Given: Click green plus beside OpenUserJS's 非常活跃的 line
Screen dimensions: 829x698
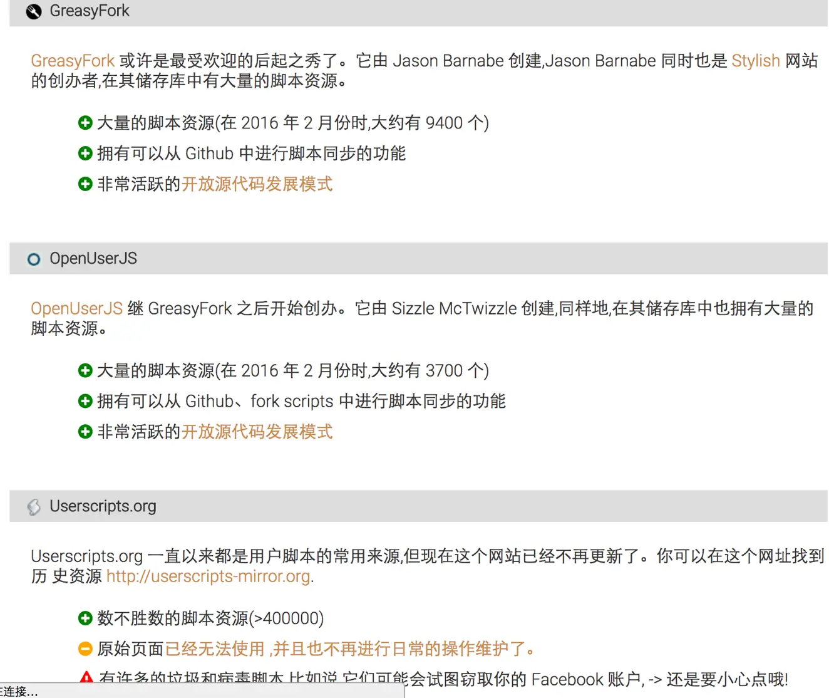Looking at the screenshot, I should (x=85, y=432).
